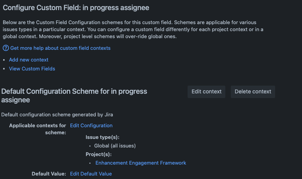The width and height of the screenshot is (302, 179).
Task: Open the Edit Configuration link
Action: pos(91,126)
